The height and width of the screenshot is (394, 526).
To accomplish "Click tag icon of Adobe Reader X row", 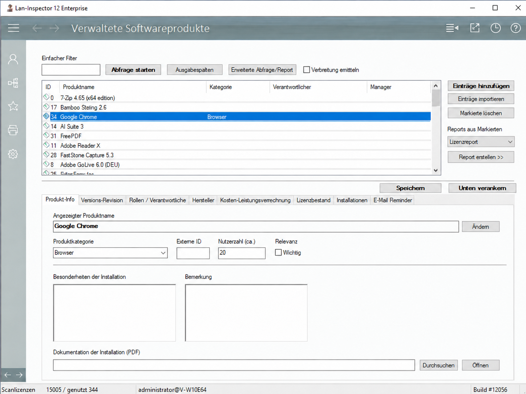I will click(x=46, y=145).
